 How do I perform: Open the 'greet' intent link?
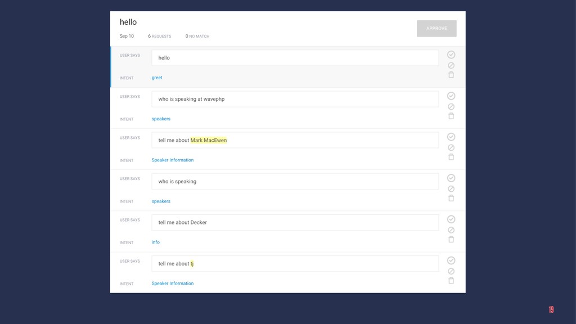157,78
